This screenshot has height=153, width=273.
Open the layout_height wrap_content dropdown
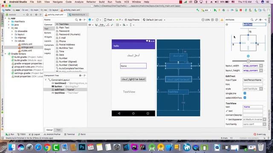point(261,71)
